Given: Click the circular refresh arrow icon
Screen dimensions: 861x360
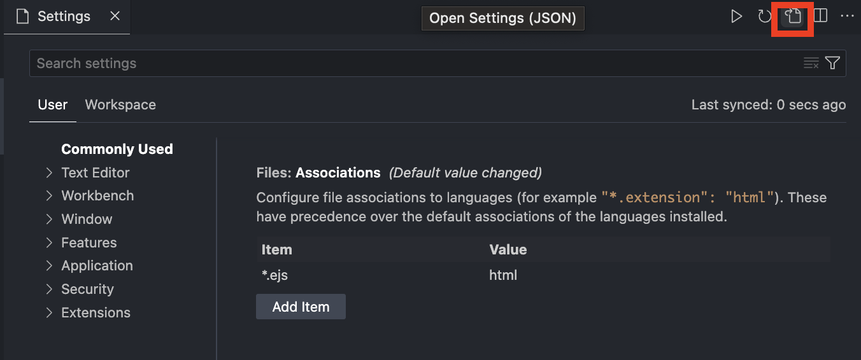Looking at the screenshot, I should pyautogui.click(x=764, y=17).
